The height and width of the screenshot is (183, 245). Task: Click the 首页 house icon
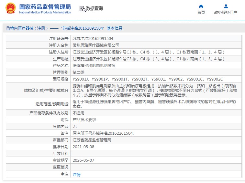coord(201,6)
